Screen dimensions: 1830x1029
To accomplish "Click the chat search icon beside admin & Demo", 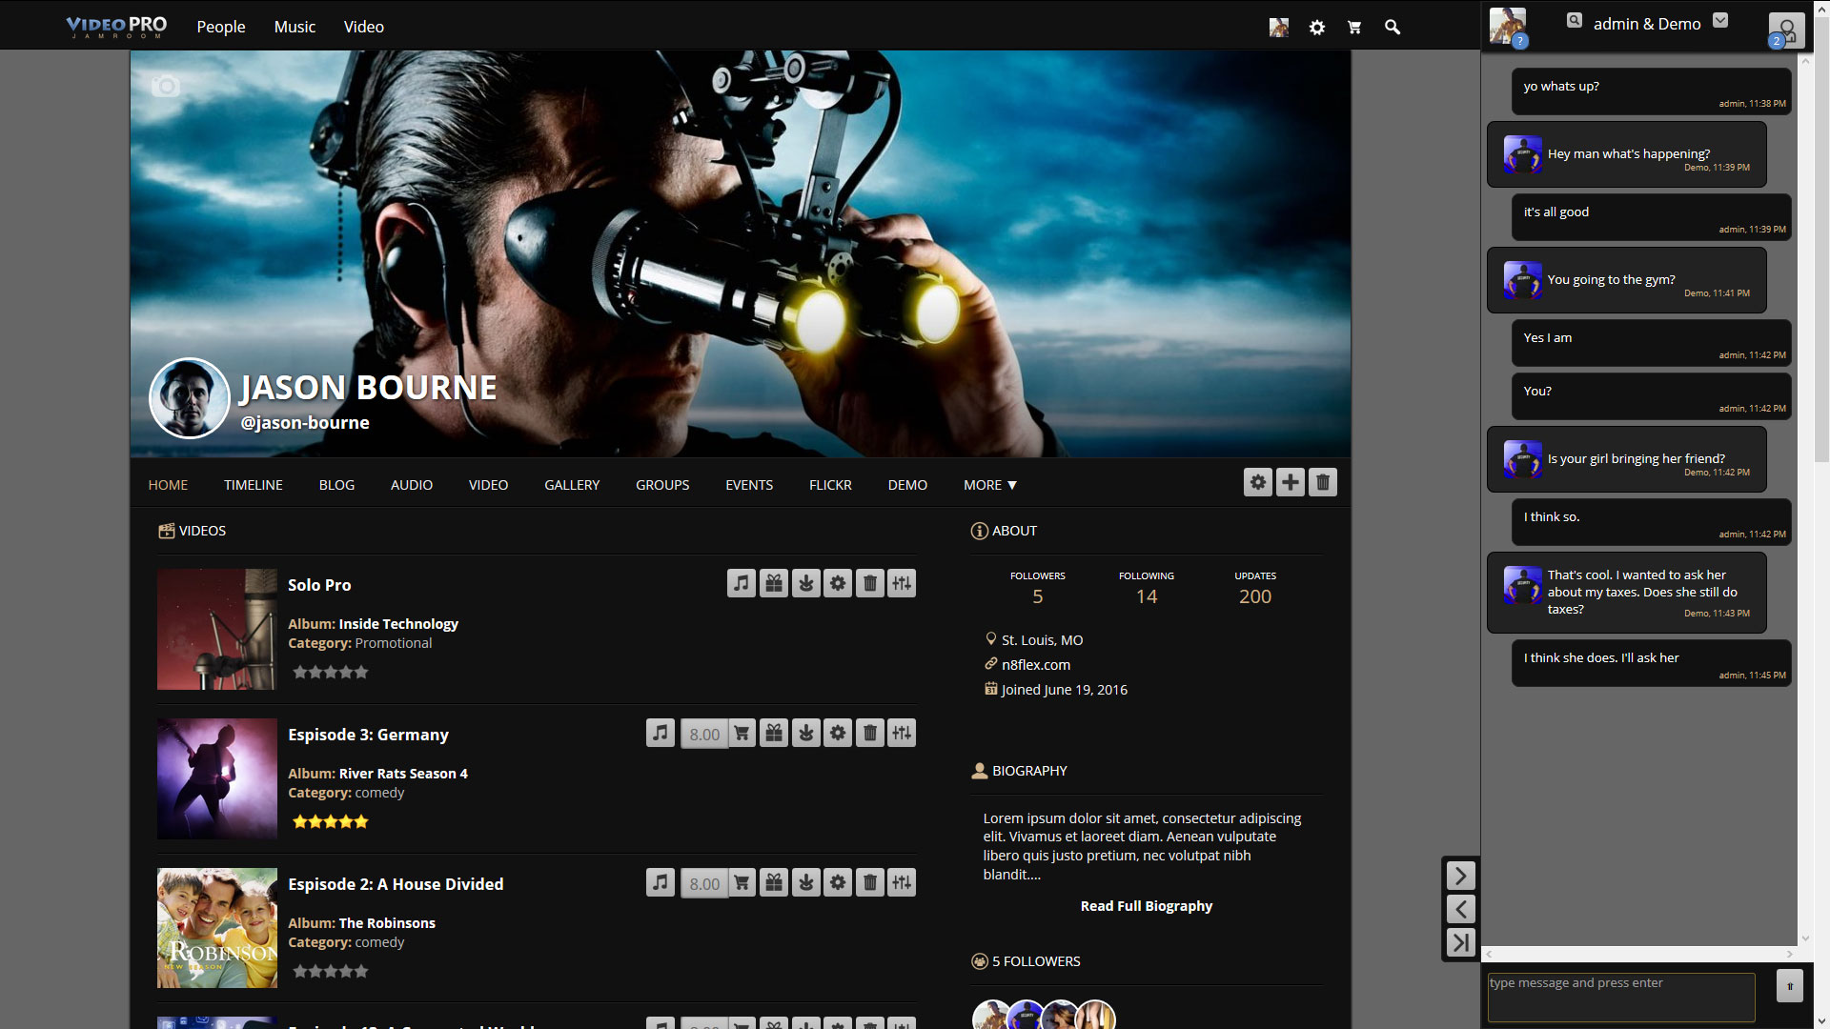I will 1575,20.
